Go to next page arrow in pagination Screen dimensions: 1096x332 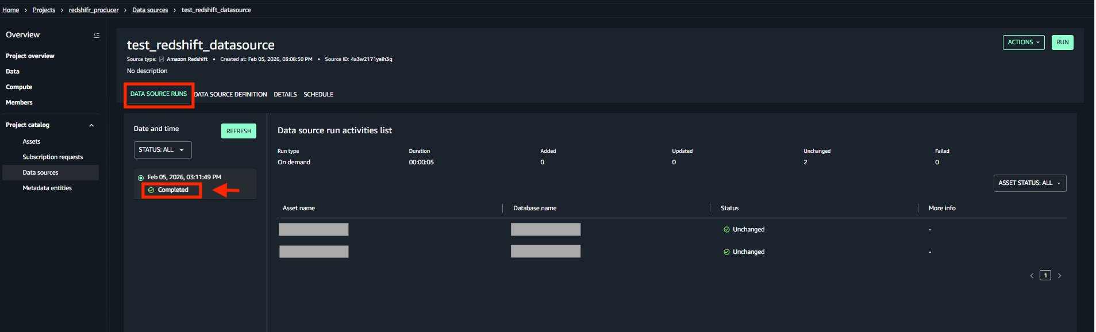[x=1059, y=276]
